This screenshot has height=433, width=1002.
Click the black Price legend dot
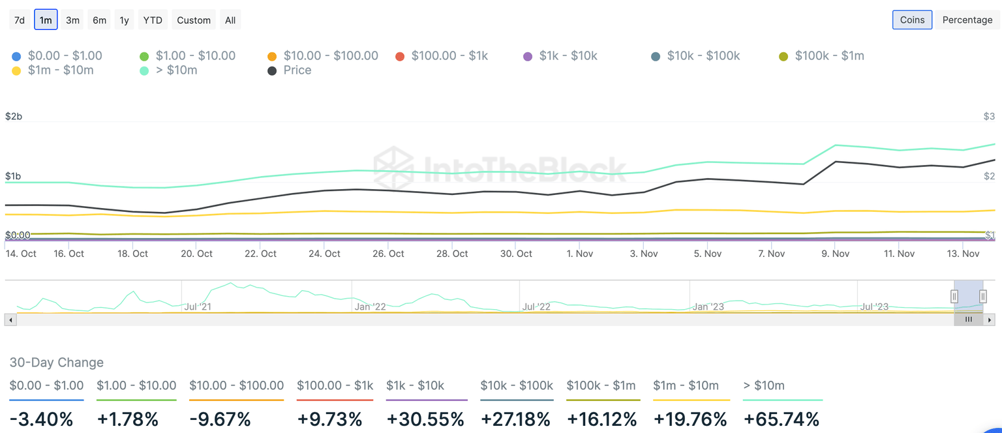coord(272,70)
